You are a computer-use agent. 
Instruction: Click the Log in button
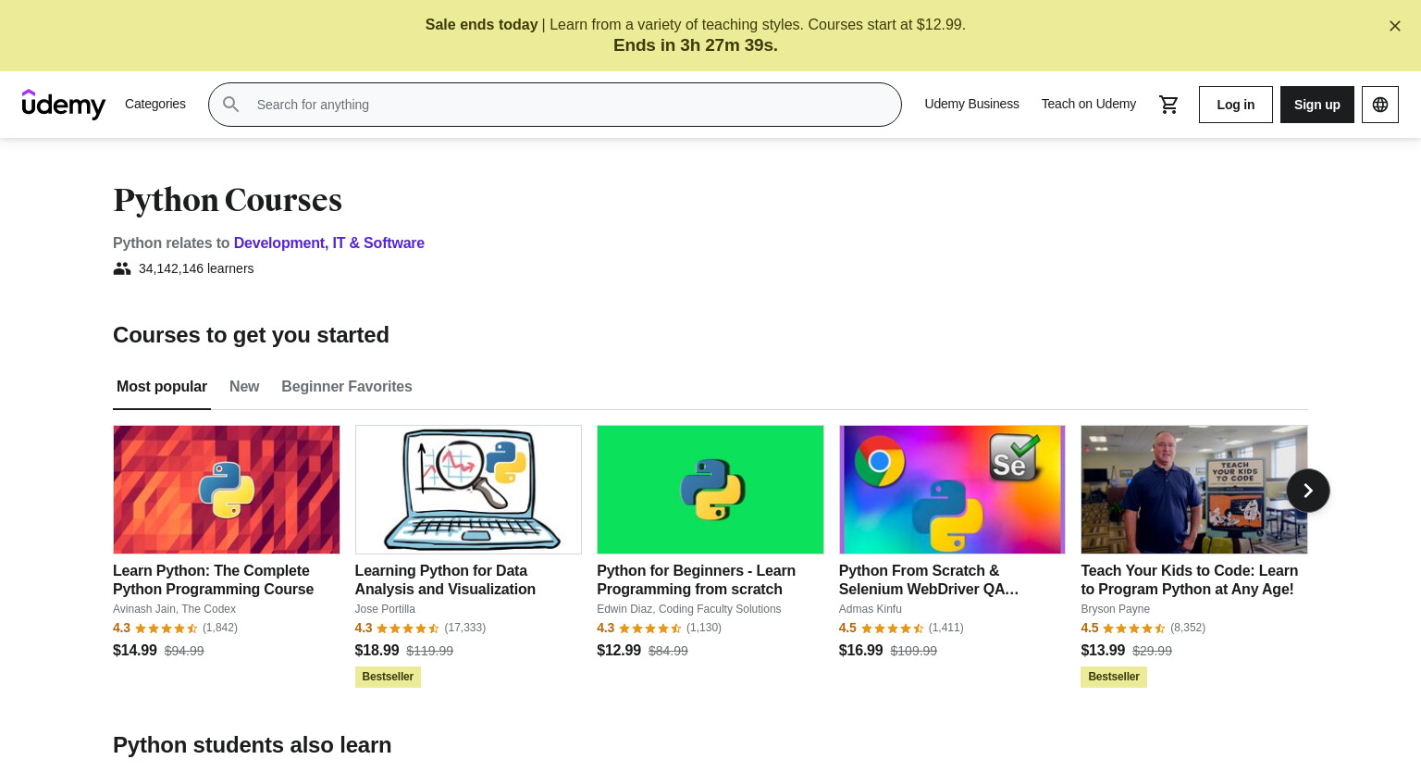tap(1235, 105)
